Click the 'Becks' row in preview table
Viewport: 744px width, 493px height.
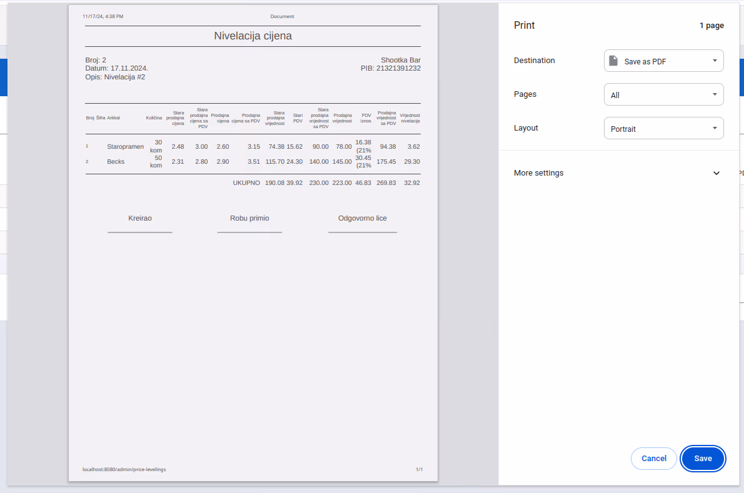tap(253, 162)
